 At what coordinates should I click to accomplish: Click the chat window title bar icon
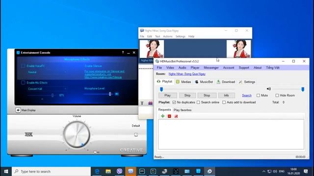coord(142,30)
